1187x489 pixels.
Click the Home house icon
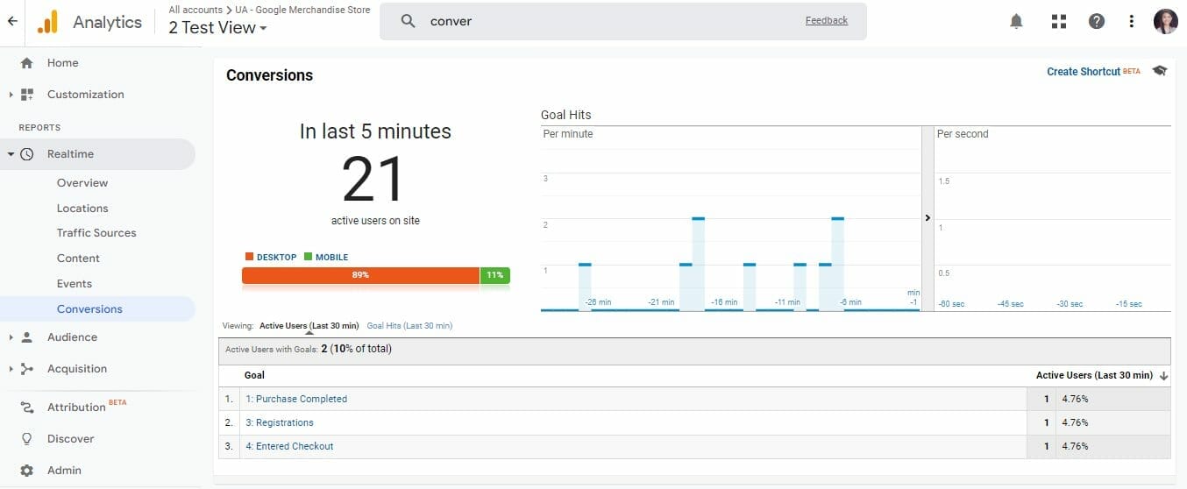[26, 63]
